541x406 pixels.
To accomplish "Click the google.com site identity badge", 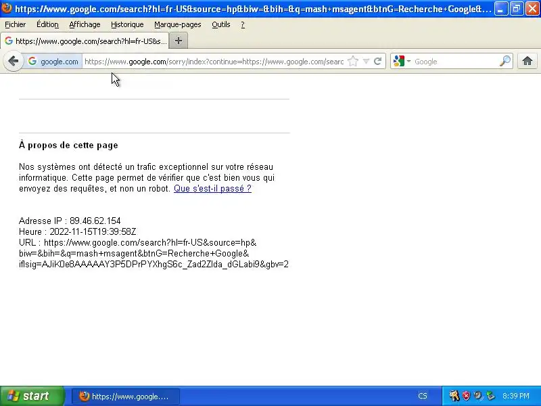I will pyautogui.click(x=53, y=62).
